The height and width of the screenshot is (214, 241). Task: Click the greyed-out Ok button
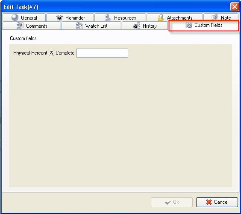[172, 202]
